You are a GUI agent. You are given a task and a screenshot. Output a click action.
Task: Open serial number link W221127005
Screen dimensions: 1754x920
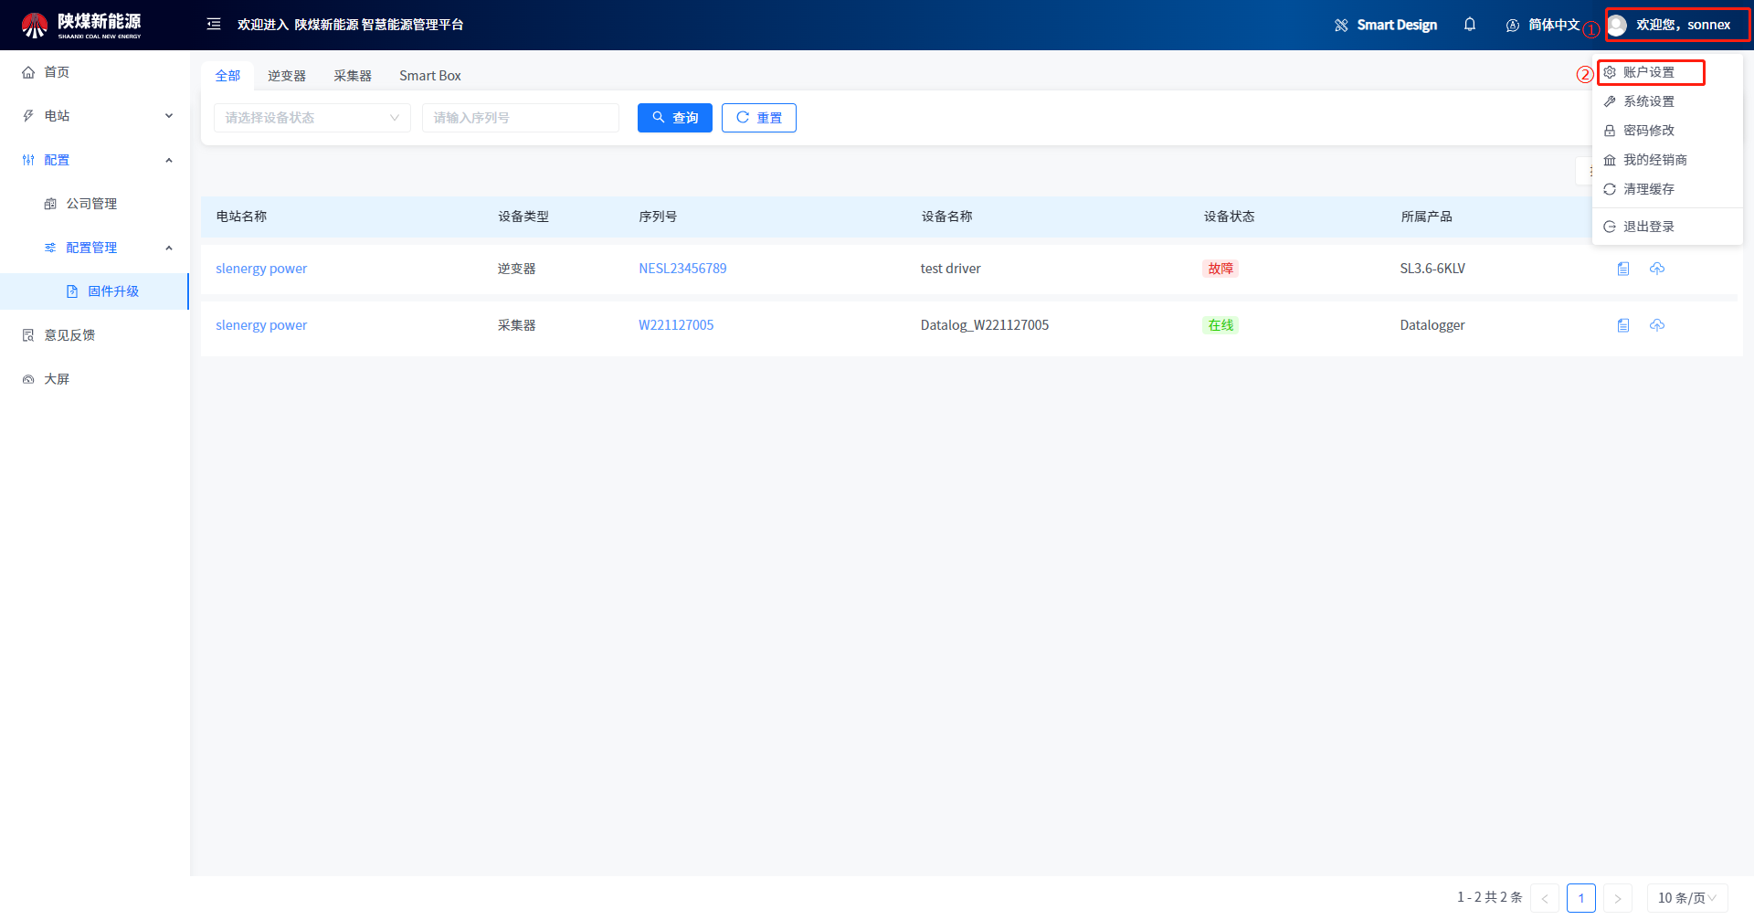(x=676, y=325)
